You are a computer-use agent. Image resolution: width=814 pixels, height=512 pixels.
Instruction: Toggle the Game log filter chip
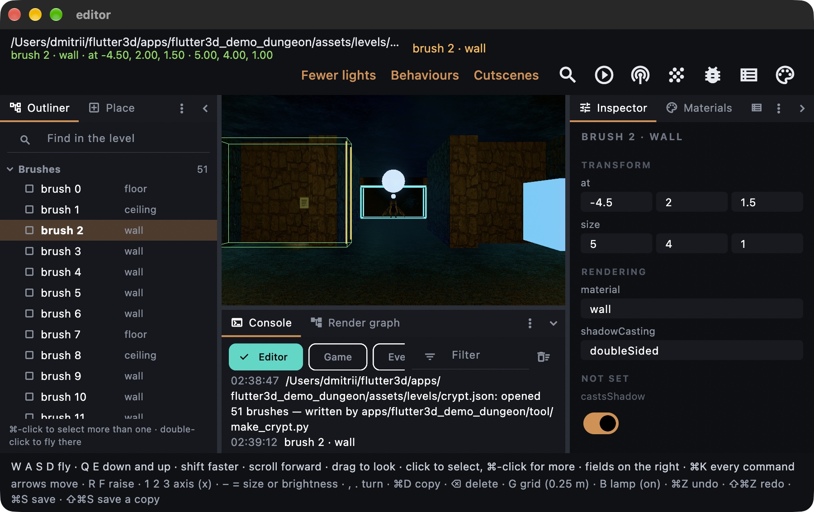pyautogui.click(x=338, y=357)
